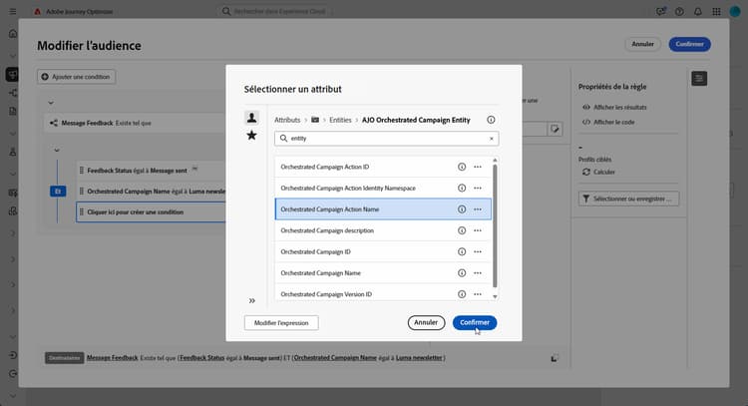Open more options for Orchestrated Campaign Action ID
Screen dimensions: 748x406
(478, 167)
